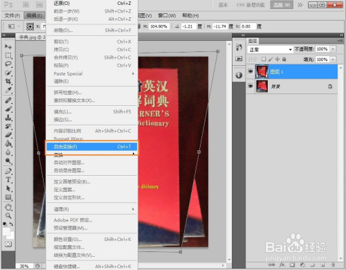Expand the Paste Special submenu
This screenshot has height=270, width=346.
(92, 73)
